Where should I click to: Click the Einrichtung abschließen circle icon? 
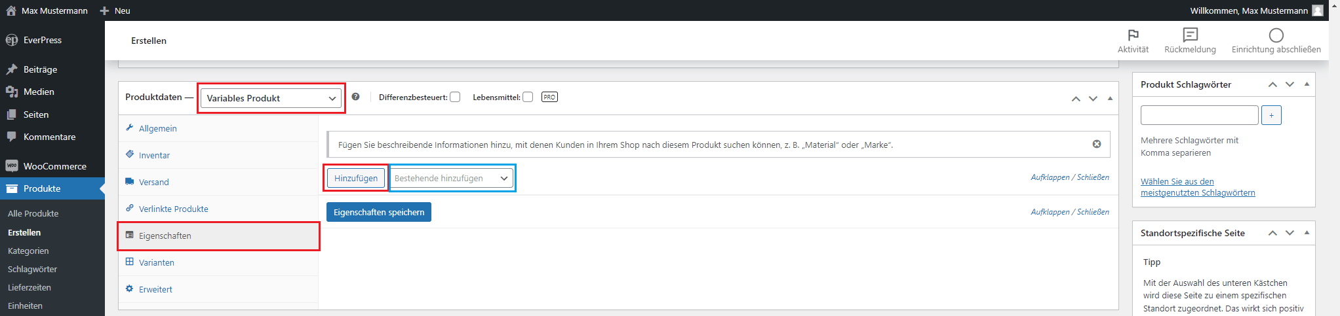1276,35
